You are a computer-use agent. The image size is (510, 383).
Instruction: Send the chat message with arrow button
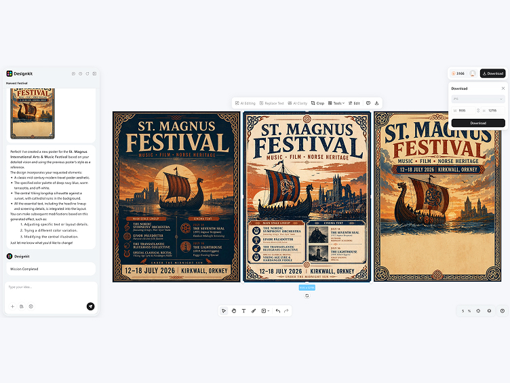click(90, 306)
